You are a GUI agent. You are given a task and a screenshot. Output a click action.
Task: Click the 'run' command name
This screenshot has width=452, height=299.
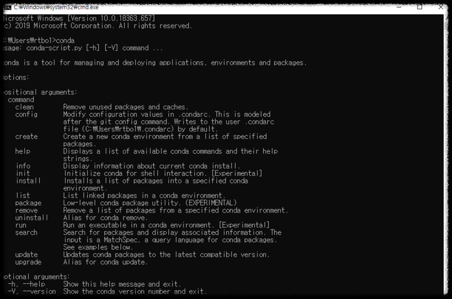click(20, 225)
